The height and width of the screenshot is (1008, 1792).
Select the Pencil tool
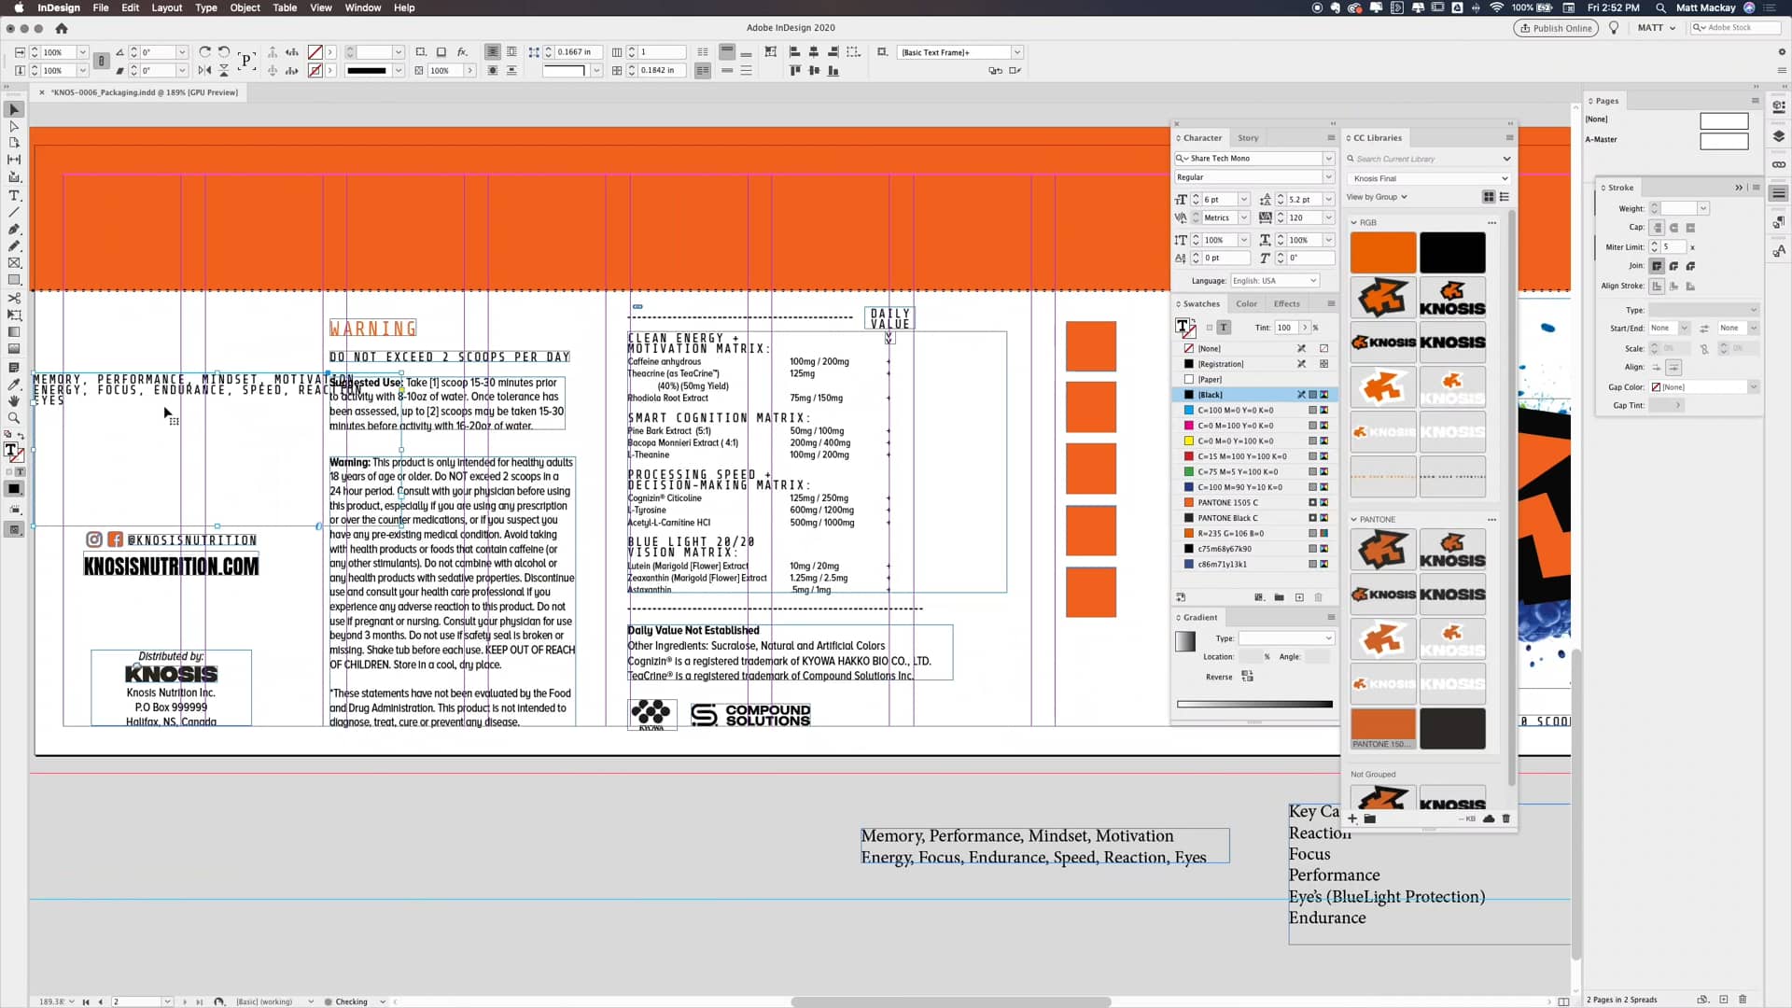coord(14,246)
